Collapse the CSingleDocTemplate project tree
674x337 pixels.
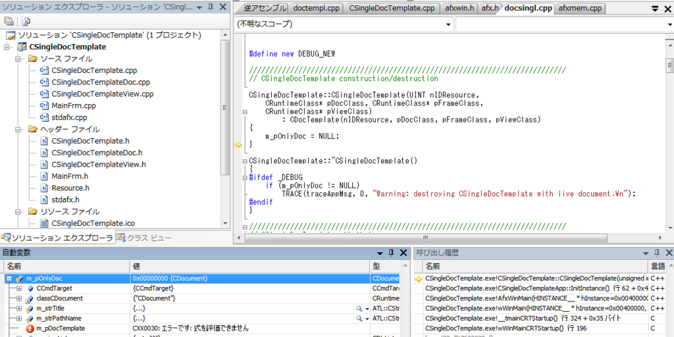click(7, 47)
